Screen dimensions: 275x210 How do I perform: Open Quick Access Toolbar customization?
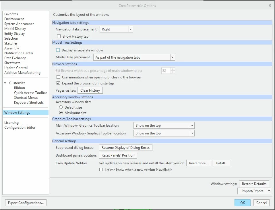30,93
